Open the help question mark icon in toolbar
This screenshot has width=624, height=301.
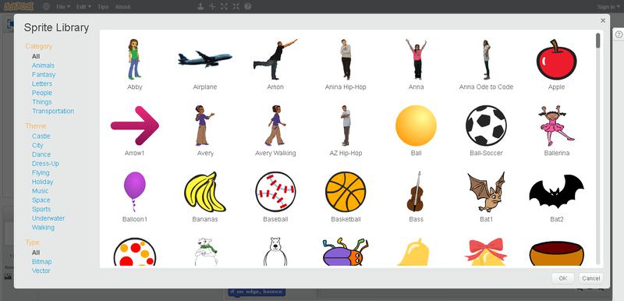(248, 6)
